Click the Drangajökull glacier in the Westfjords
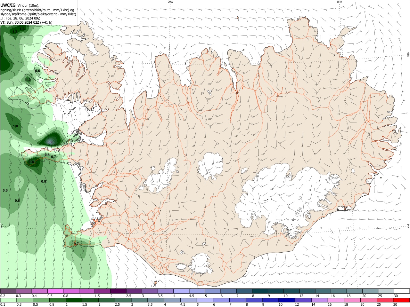The width and height of the screenshot is (410, 307). coord(93,49)
